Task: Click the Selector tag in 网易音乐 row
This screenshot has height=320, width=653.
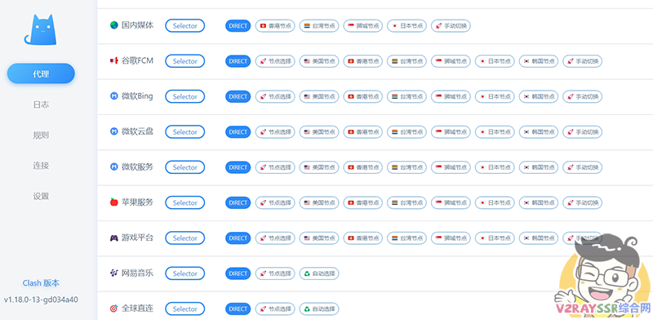Action: (185, 273)
